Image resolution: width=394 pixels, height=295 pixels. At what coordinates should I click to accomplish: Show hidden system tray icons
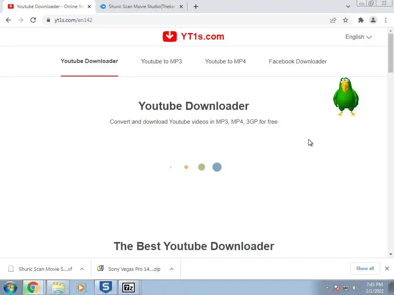coord(327,288)
